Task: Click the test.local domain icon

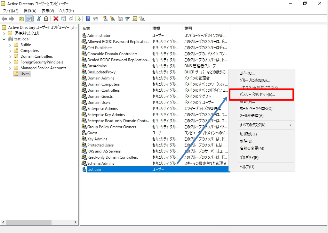Action: click(11, 39)
